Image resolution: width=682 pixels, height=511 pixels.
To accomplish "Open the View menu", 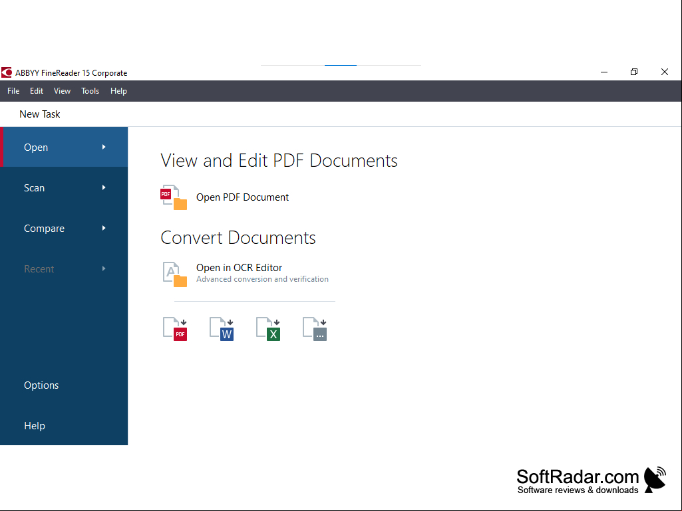I will 62,91.
